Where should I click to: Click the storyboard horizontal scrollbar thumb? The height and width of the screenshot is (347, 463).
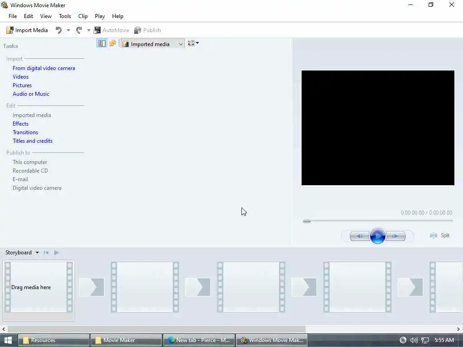pyautogui.click(x=157, y=329)
